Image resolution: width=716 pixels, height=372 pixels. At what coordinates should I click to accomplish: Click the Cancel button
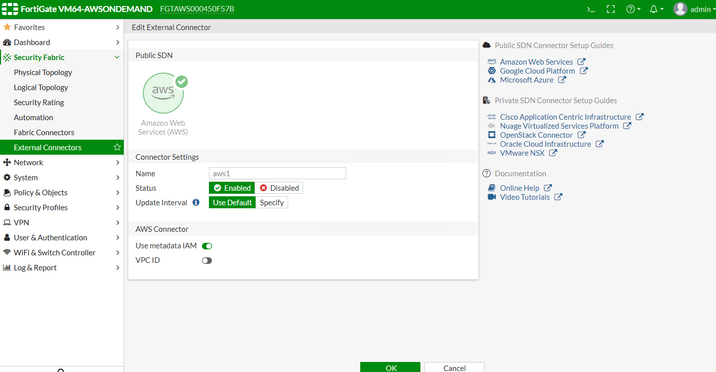(x=454, y=367)
